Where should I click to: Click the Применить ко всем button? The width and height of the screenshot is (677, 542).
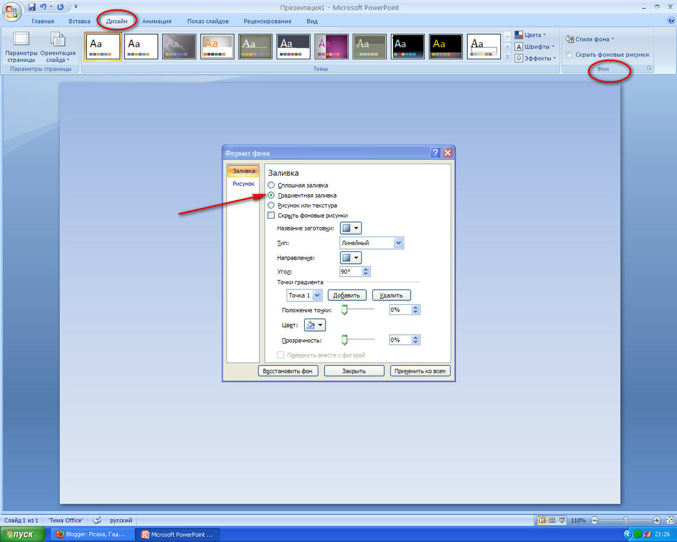click(420, 371)
